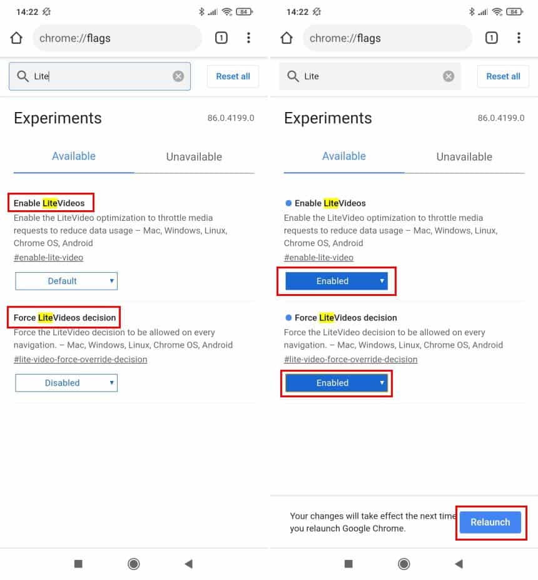Clear the right flags search field
The width and height of the screenshot is (538, 580).
coord(449,76)
